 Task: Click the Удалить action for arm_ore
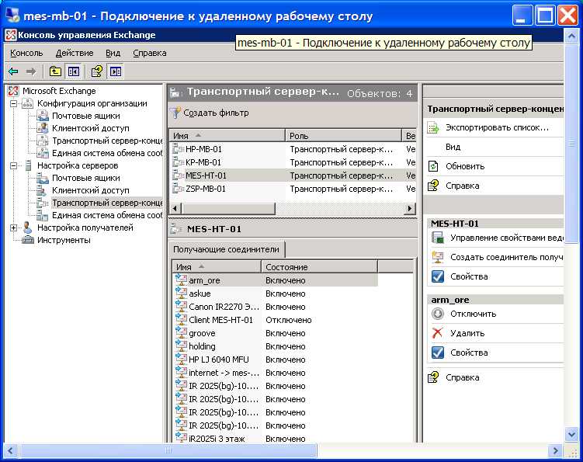click(x=467, y=333)
